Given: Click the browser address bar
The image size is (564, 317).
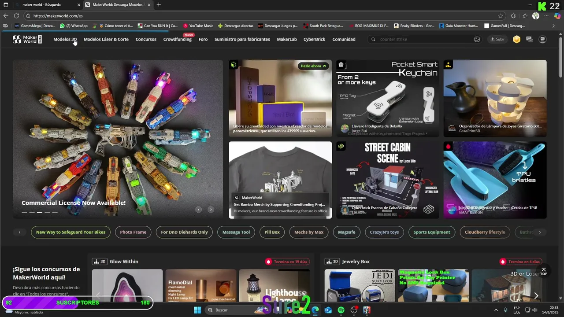Looking at the screenshot, I should (x=264, y=16).
